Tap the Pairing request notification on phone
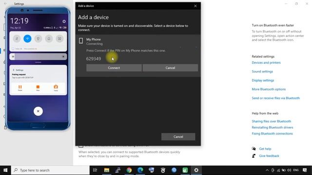This screenshot has height=175, width=312. [38, 74]
